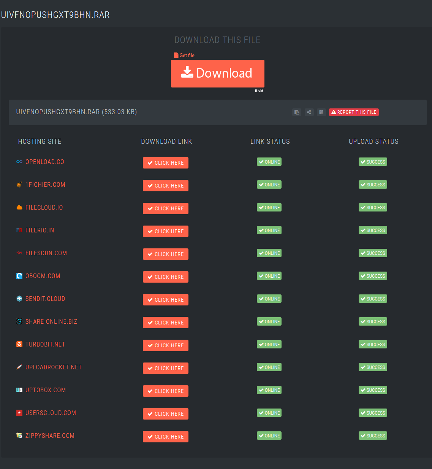Open the FILECLOUD.IO hosting link
The width and height of the screenshot is (432, 469).
tap(44, 207)
